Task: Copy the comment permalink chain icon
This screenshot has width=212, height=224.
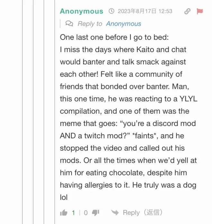Action: 187,11
